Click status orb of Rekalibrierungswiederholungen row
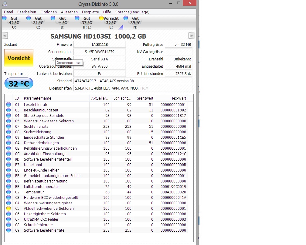 pyautogui.click(x=8, y=148)
